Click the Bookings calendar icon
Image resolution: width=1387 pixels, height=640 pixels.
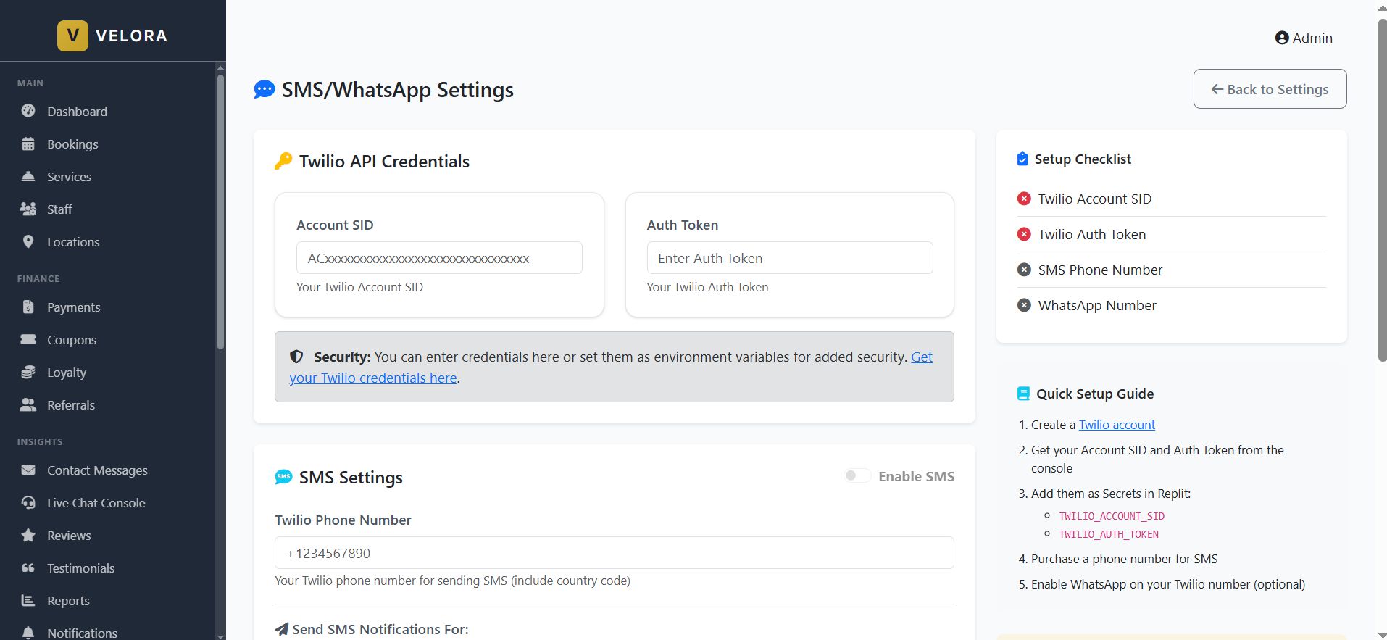pos(28,144)
